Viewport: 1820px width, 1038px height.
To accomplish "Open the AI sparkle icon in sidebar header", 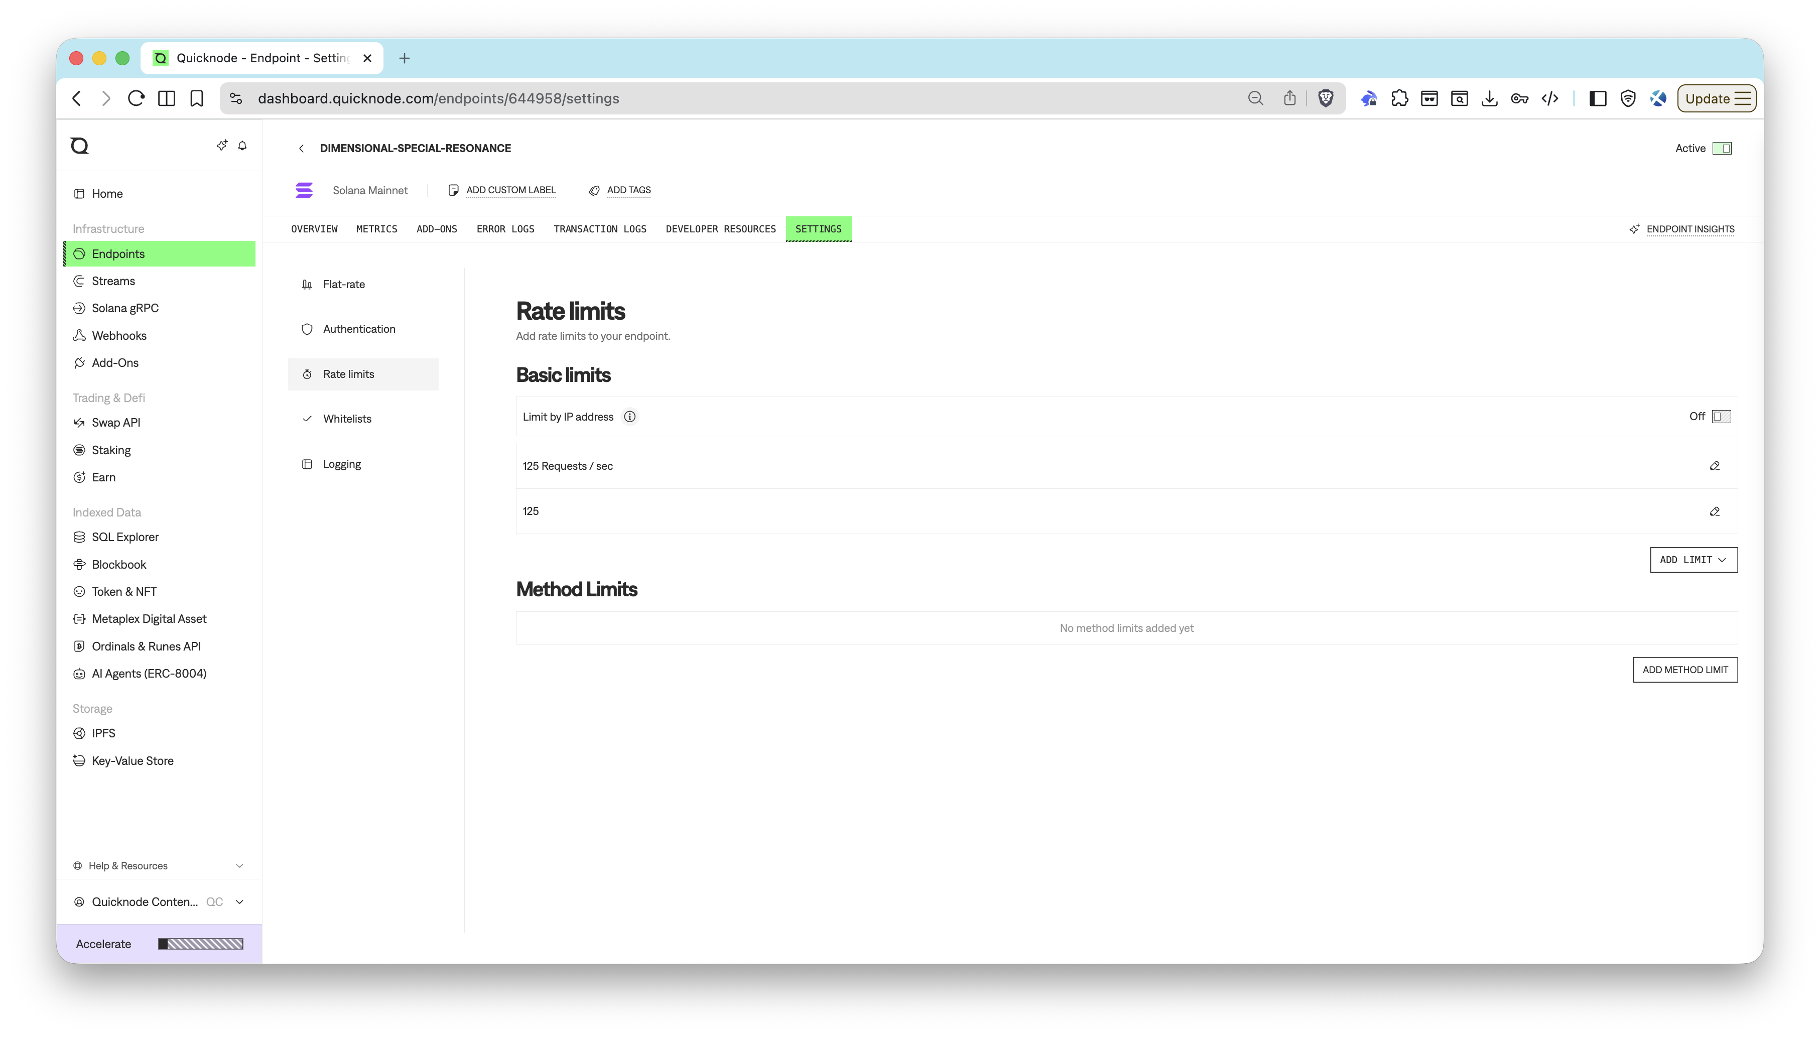I will tap(222, 146).
